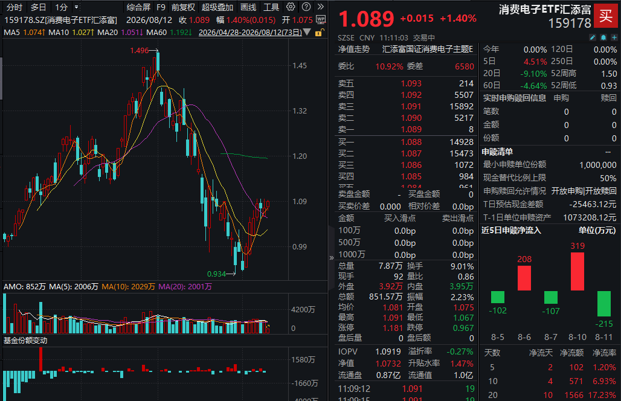The height and width of the screenshot is (401, 621).
Task: Click the 涨停 1.181 limit-up value
Action: (x=393, y=328)
